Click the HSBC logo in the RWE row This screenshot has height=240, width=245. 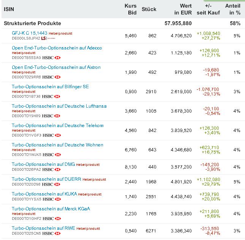coord(52,233)
